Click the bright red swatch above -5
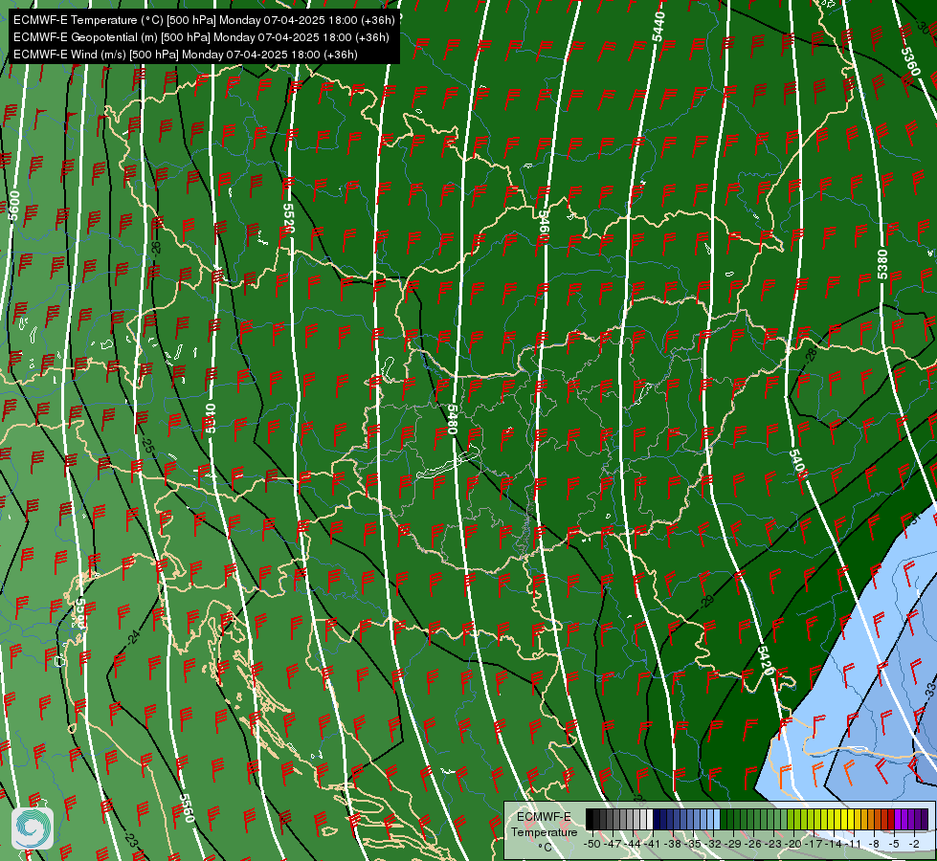This screenshot has width=937, height=861. [891, 819]
